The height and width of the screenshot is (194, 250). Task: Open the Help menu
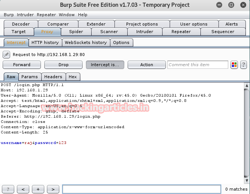coord(83,15)
